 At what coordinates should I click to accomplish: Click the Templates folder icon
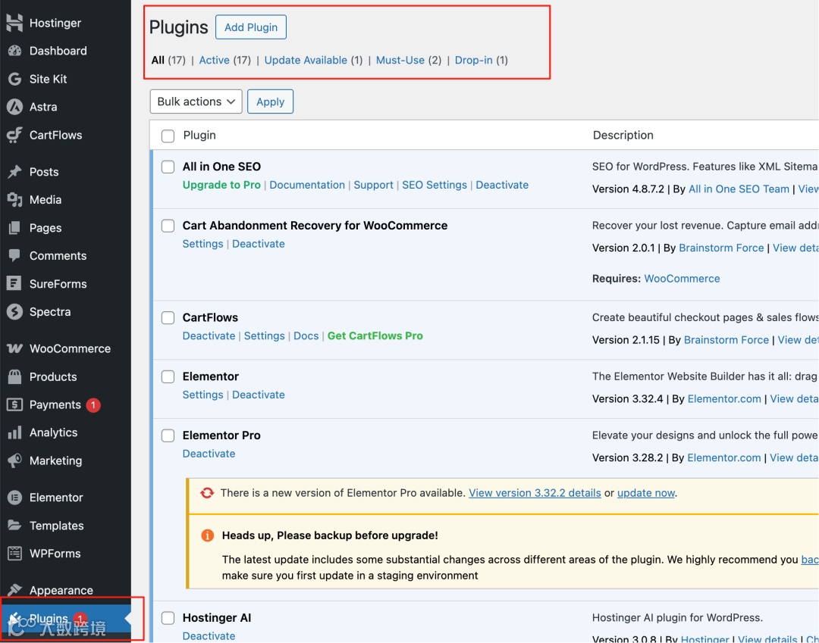point(14,525)
